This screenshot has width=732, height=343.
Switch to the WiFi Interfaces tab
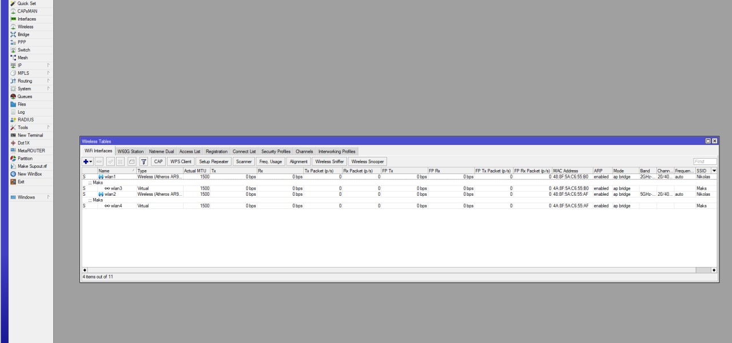tap(98, 151)
